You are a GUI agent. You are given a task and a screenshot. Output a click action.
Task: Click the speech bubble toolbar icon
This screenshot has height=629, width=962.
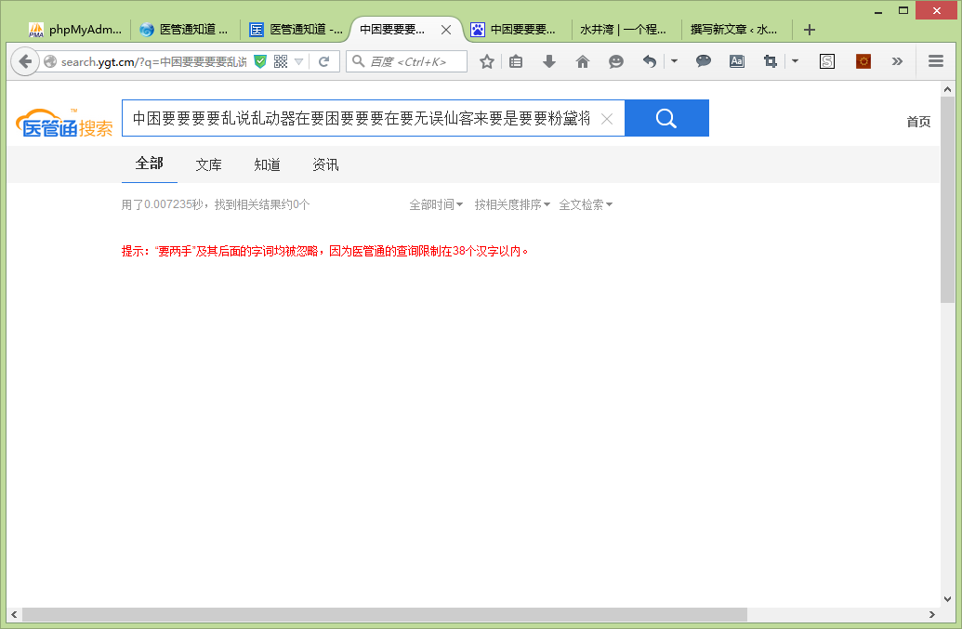point(703,60)
